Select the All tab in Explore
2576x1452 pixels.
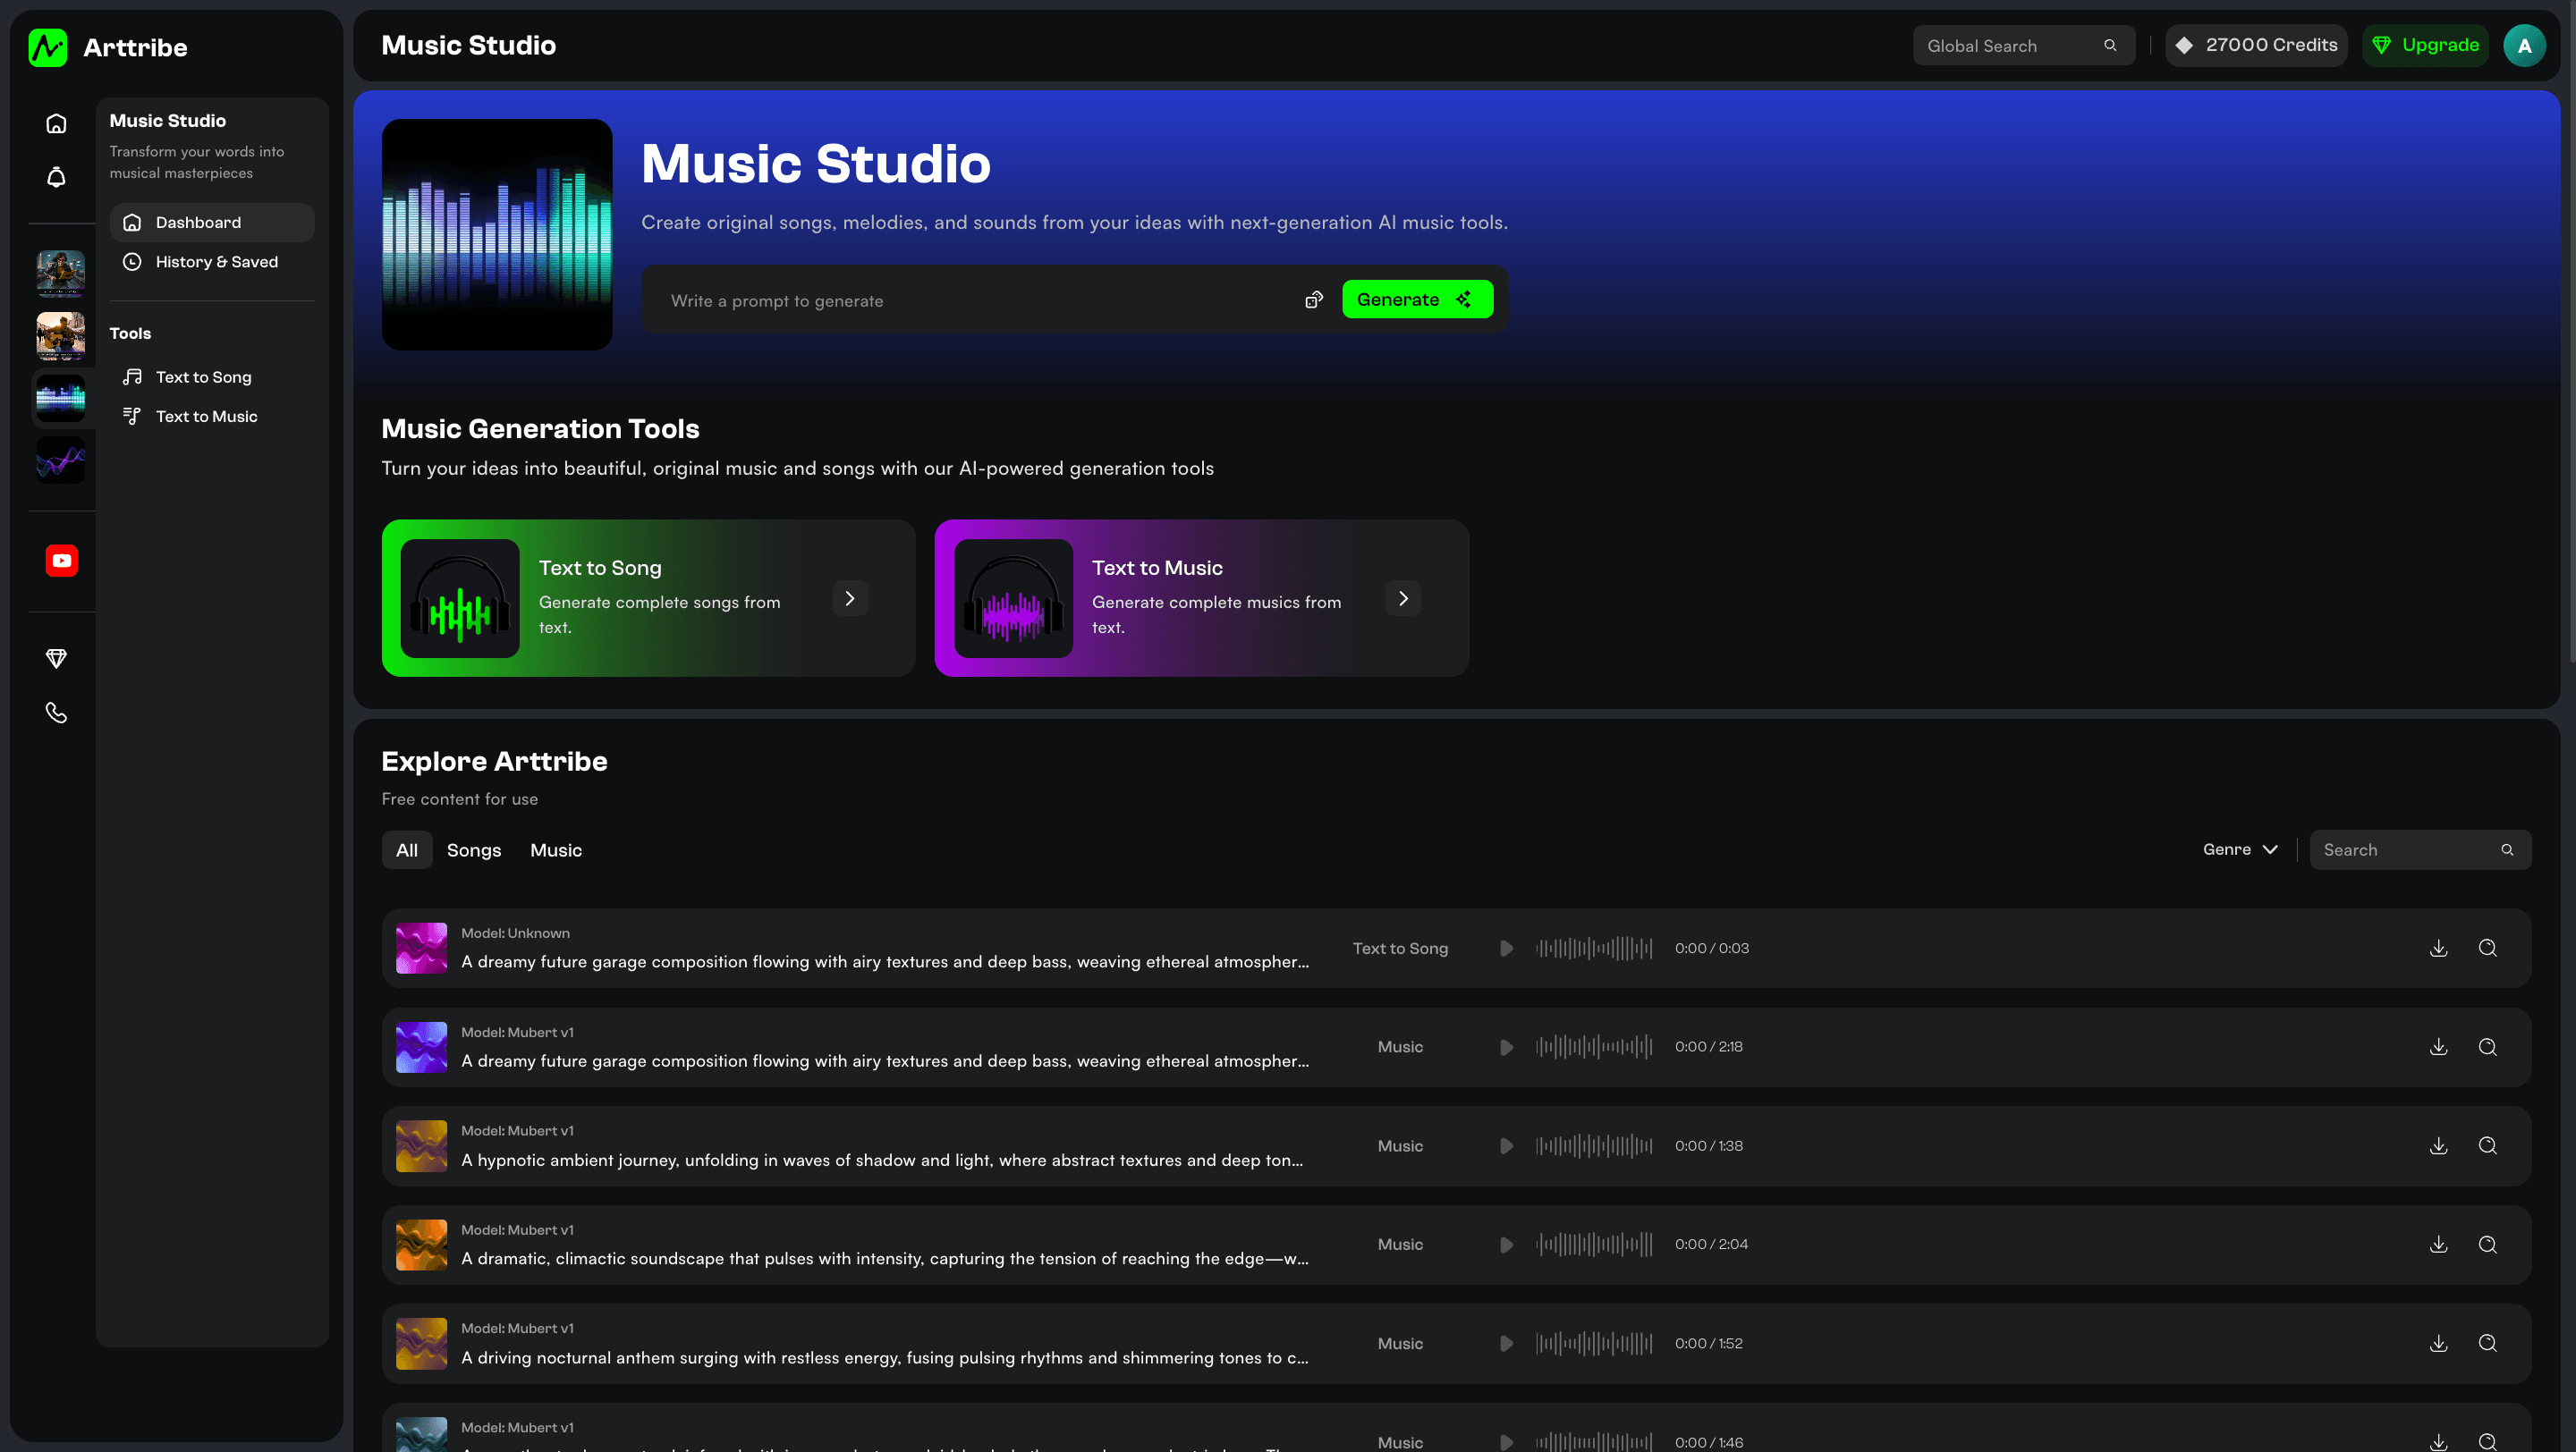click(x=407, y=850)
